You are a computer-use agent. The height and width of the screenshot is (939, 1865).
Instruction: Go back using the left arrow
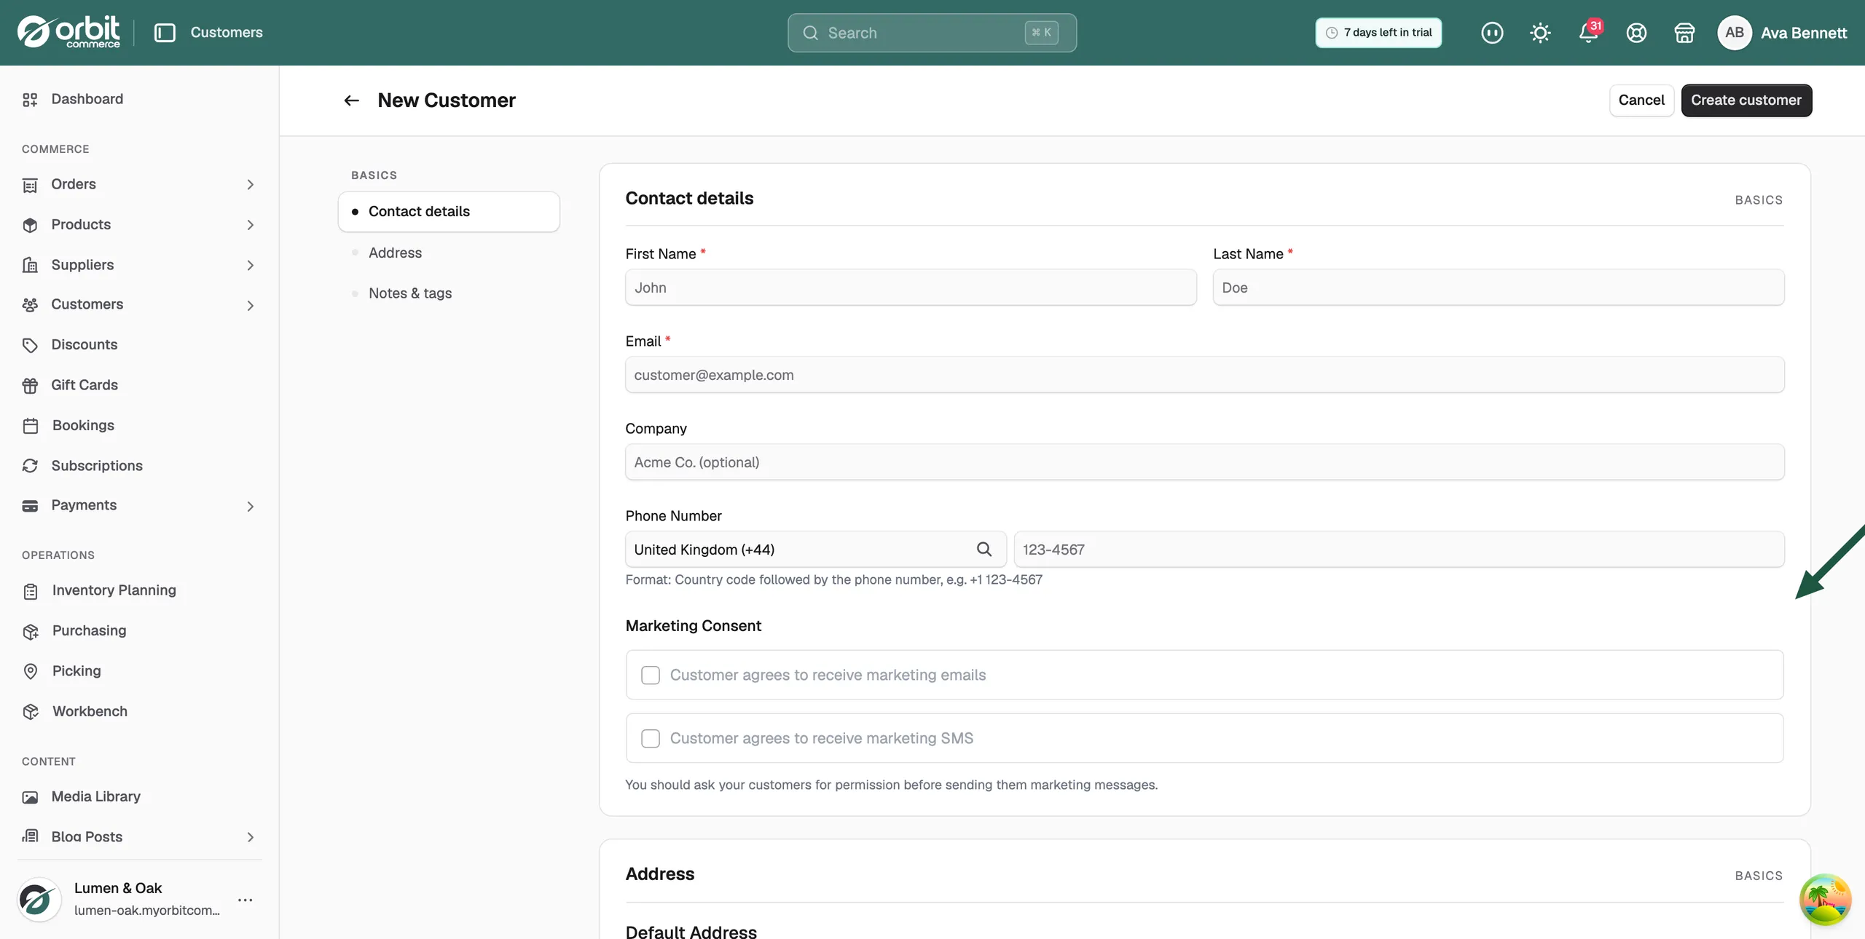352,100
